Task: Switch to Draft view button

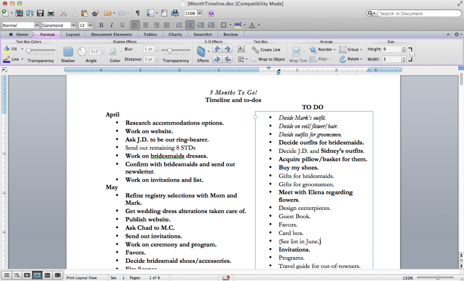Action: coord(6,276)
